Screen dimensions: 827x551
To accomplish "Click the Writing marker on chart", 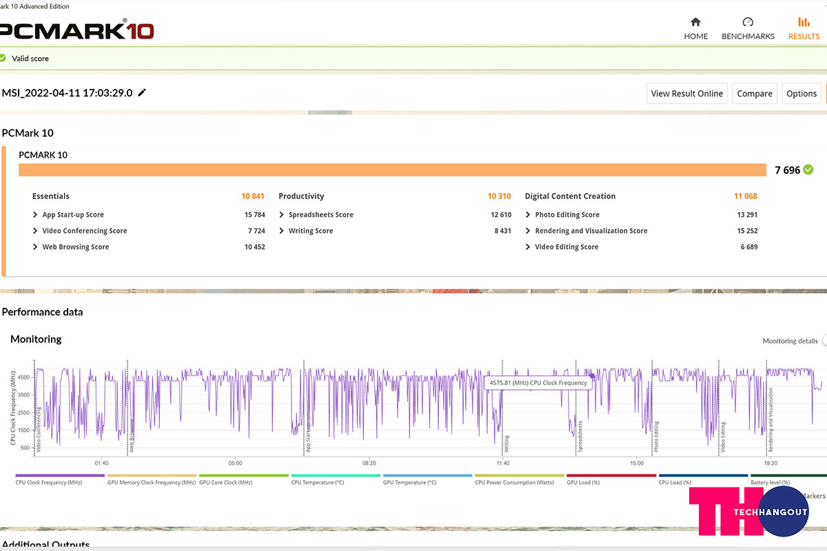I will coord(507,444).
